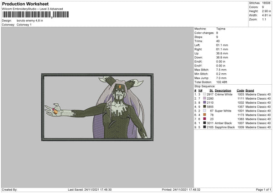This screenshot has height=193, width=273.
Task: Click Total Bobbin value '102.48ft'
Action: coord(222,82)
